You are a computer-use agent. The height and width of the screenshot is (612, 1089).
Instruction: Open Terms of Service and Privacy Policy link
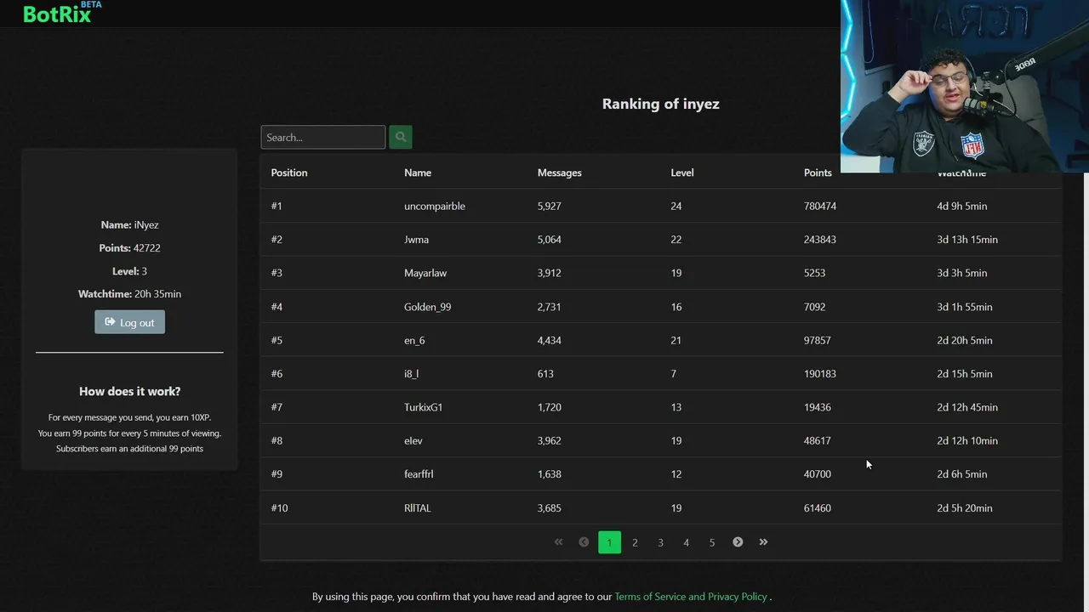pyautogui.click(x=691, y=597)
